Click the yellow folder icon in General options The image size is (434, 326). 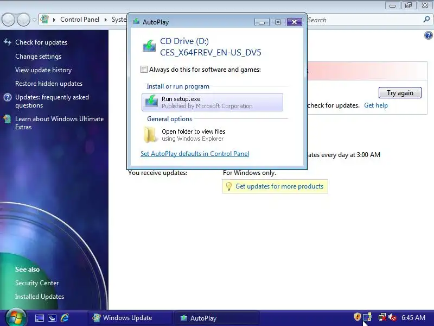150,134
